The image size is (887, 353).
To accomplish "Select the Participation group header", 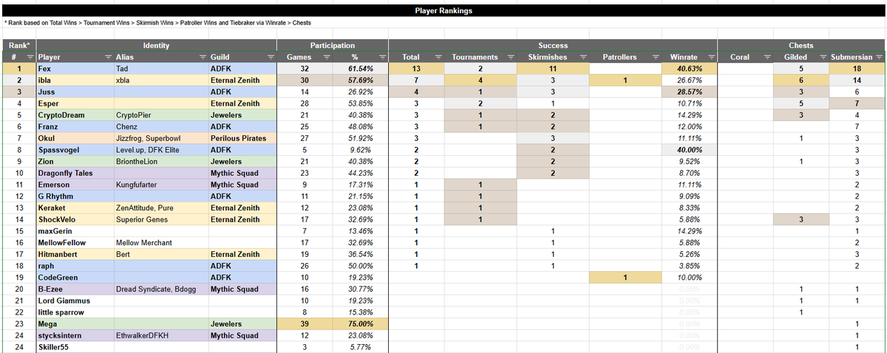I will 333,46.
